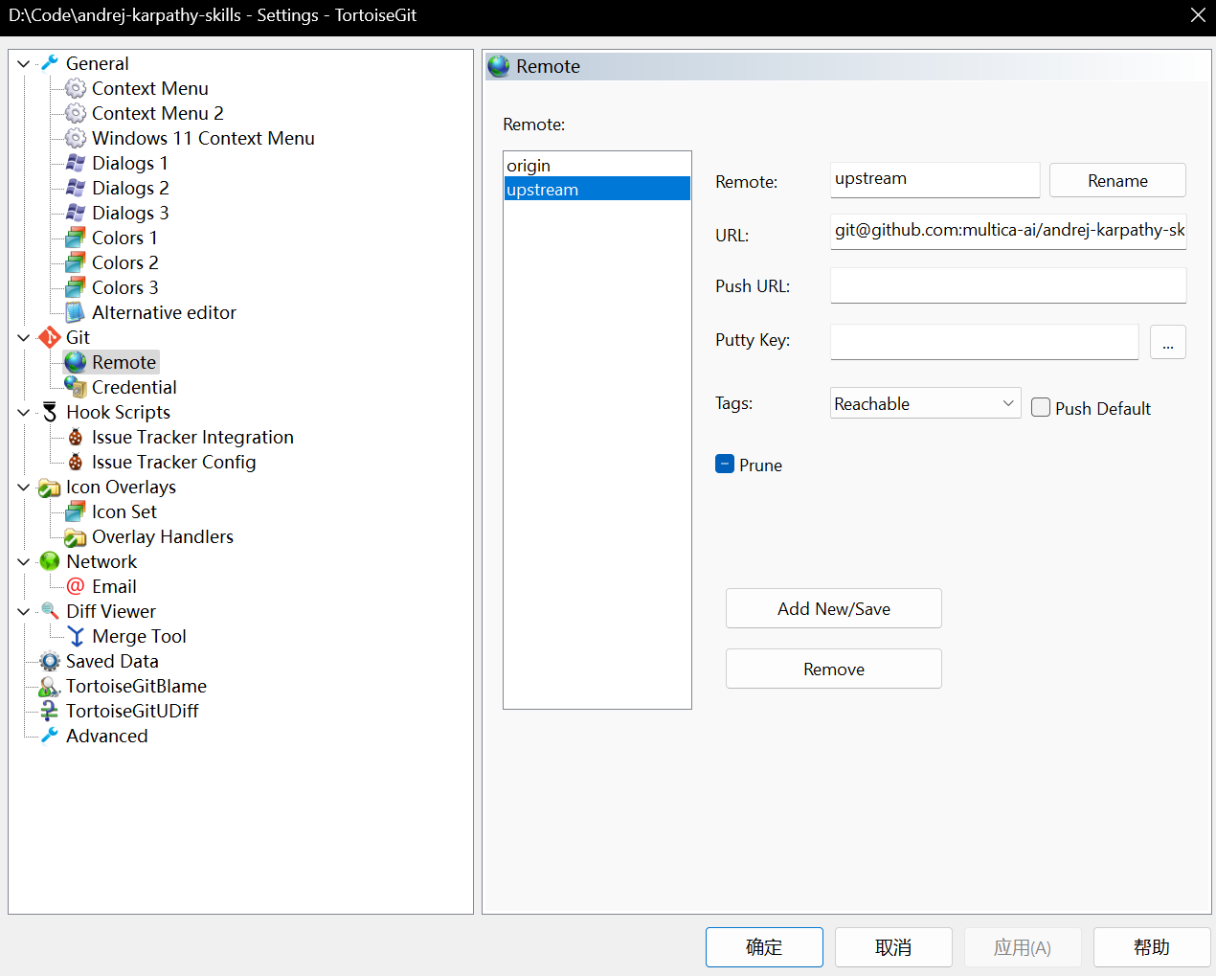This screenshot has height=976, width=1216.
Task: Click the Add New/Save button
Action: point(834,608)
